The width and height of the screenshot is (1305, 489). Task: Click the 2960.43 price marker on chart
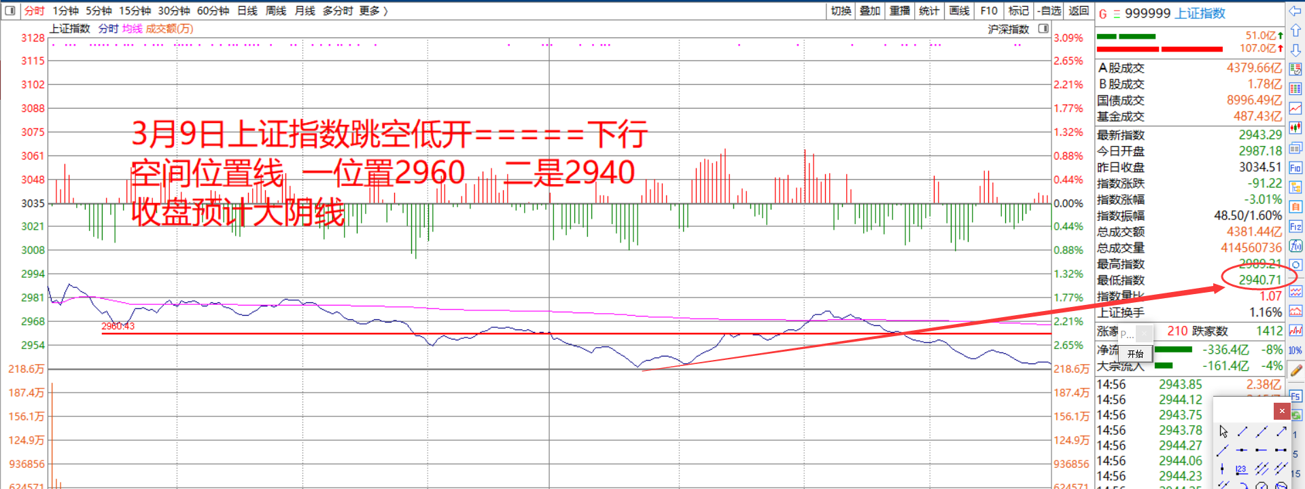point(118,326)
